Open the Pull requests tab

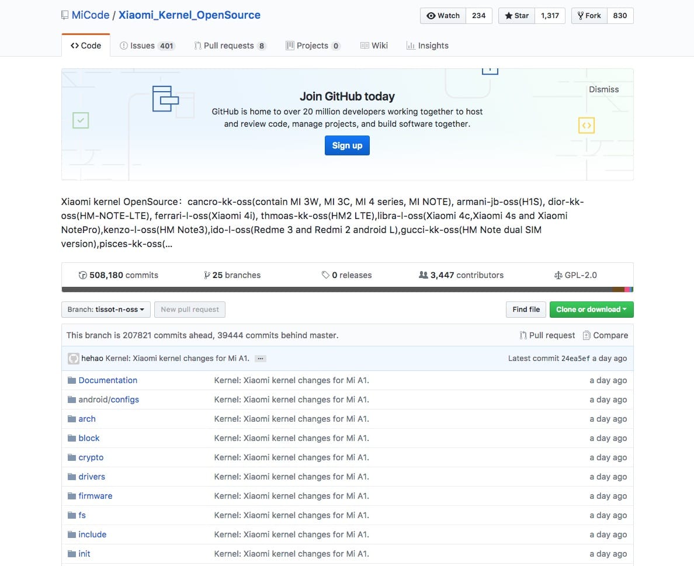point(230,46)
